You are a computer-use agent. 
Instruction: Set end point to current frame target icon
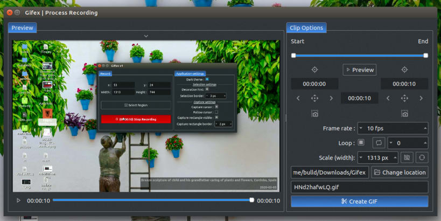(404, 70)
